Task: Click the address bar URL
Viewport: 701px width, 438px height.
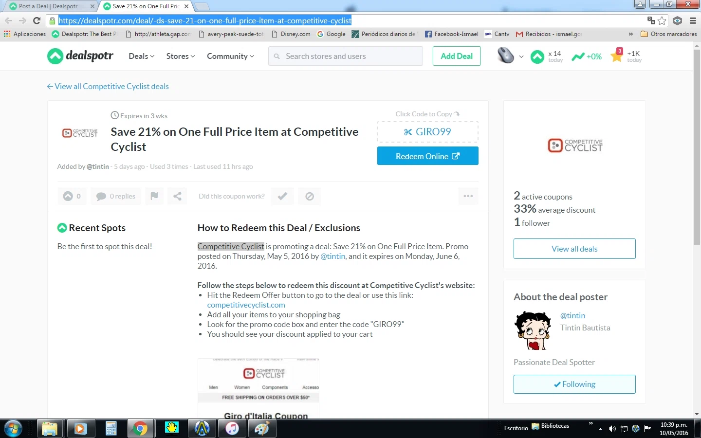Action: click(x=205, y=20)
